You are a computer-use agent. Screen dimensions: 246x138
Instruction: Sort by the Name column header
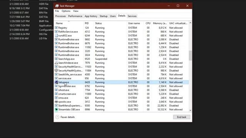69,23
